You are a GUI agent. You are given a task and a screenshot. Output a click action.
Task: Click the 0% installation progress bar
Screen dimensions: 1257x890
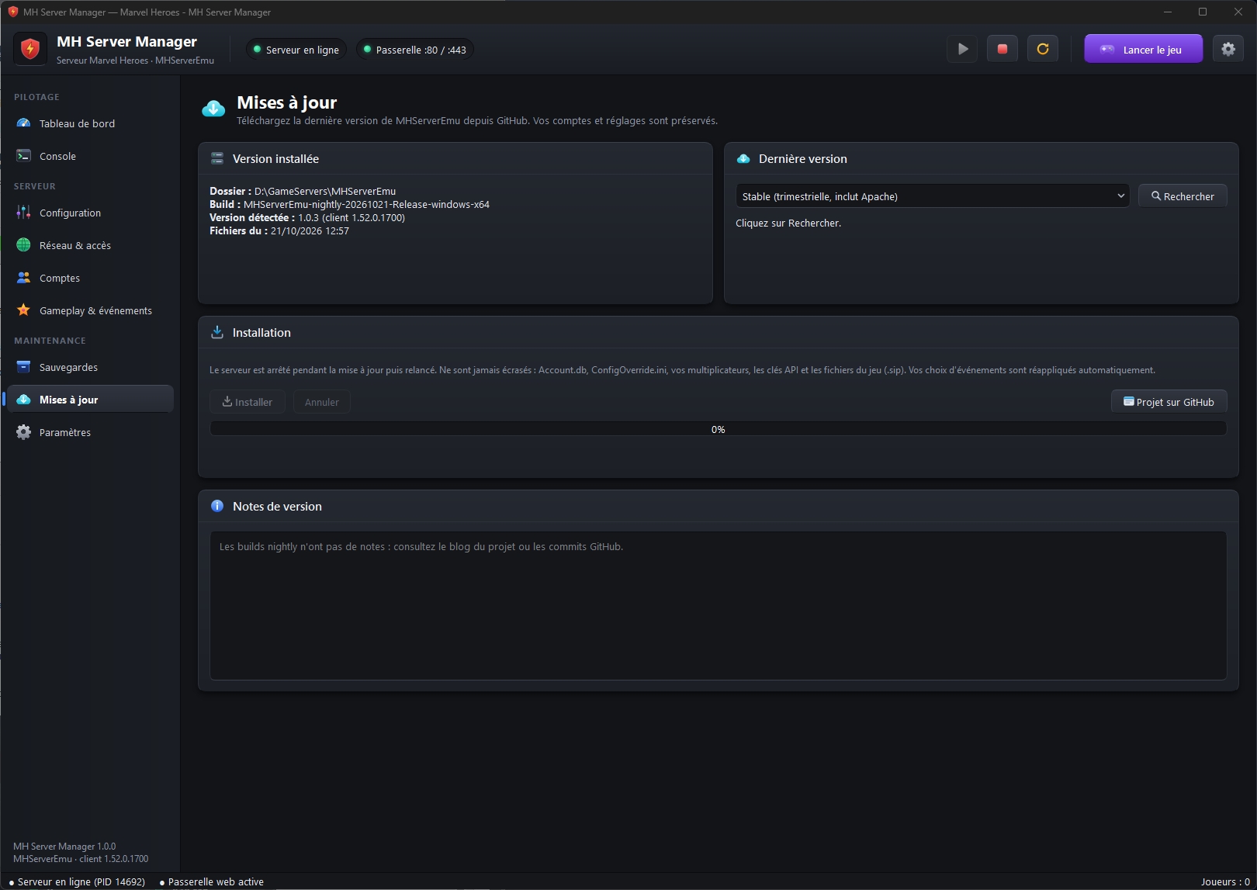tap(718, 429)
